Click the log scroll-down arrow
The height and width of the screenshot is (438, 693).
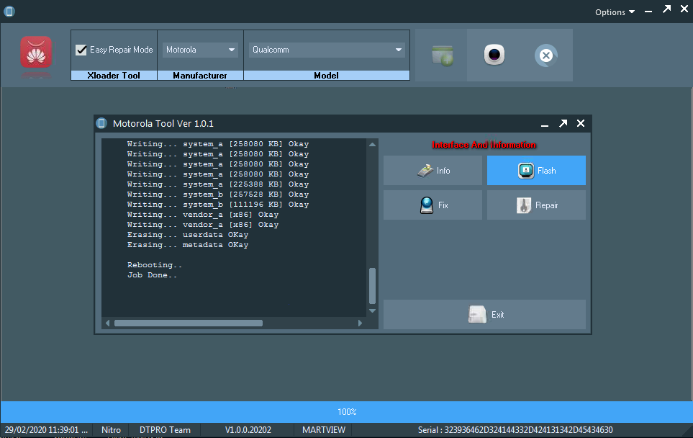point(372,310)
